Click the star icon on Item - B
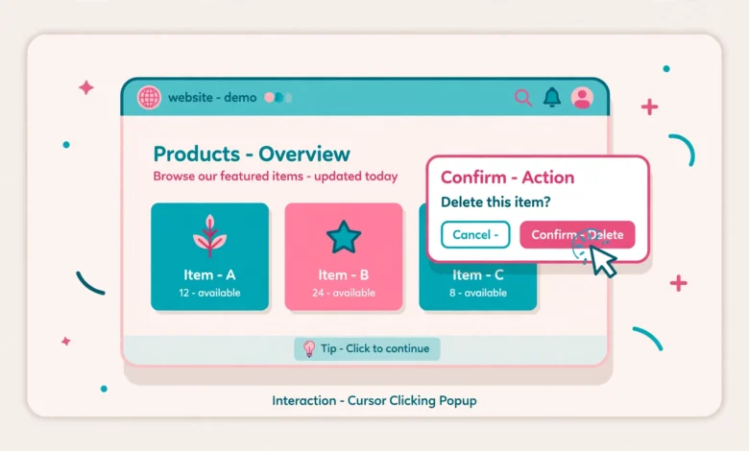The height and width of the screenshot is (451, 749). click(x=344, y=237)
